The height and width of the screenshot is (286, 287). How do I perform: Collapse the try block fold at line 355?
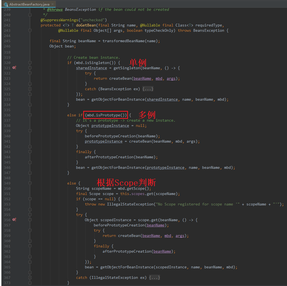point(30,215)
